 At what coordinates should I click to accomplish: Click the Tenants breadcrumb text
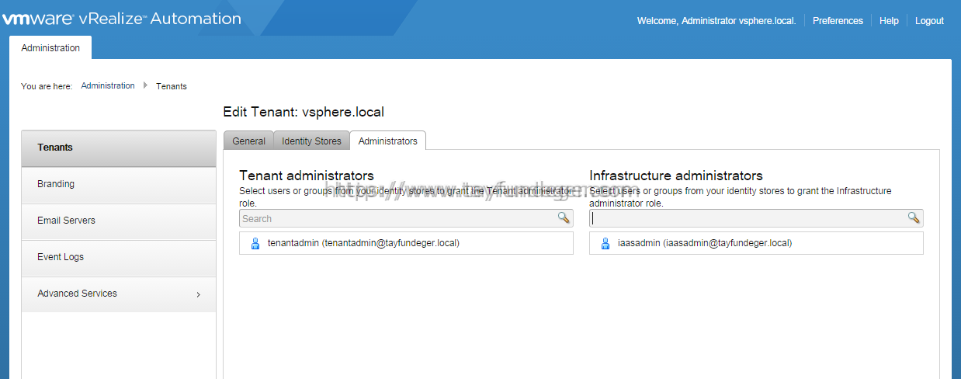coord(172,86)
